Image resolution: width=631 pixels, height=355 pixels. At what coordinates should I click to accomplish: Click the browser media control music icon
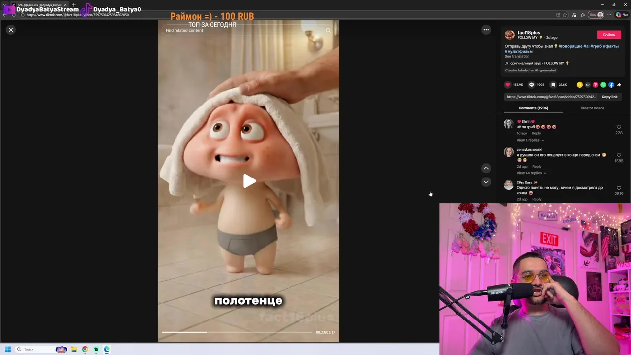[574, 15]
